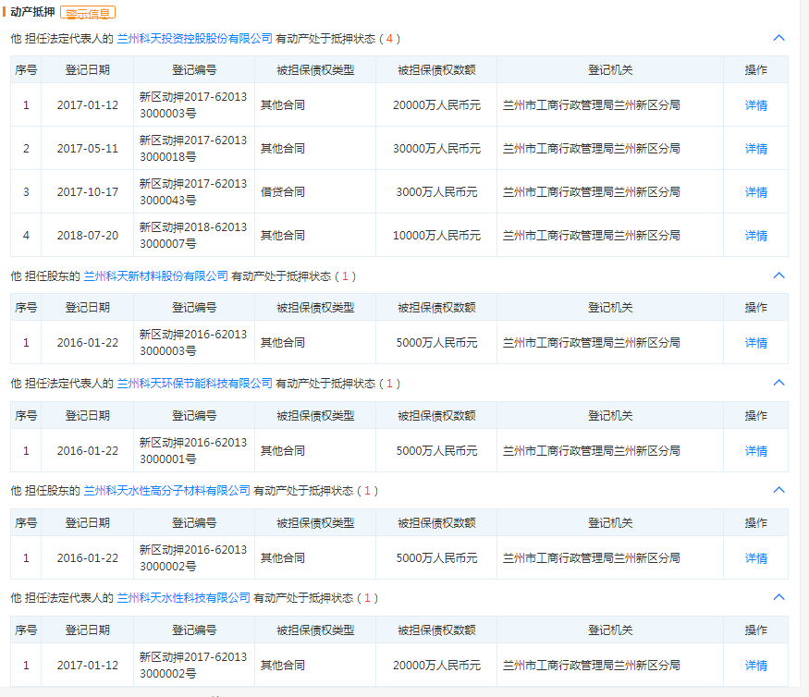Screen dimensions: 809x697
Task: View 详情 for the 2018-07-20 registration
Action: pyautogui.click(x=755, y=236)
